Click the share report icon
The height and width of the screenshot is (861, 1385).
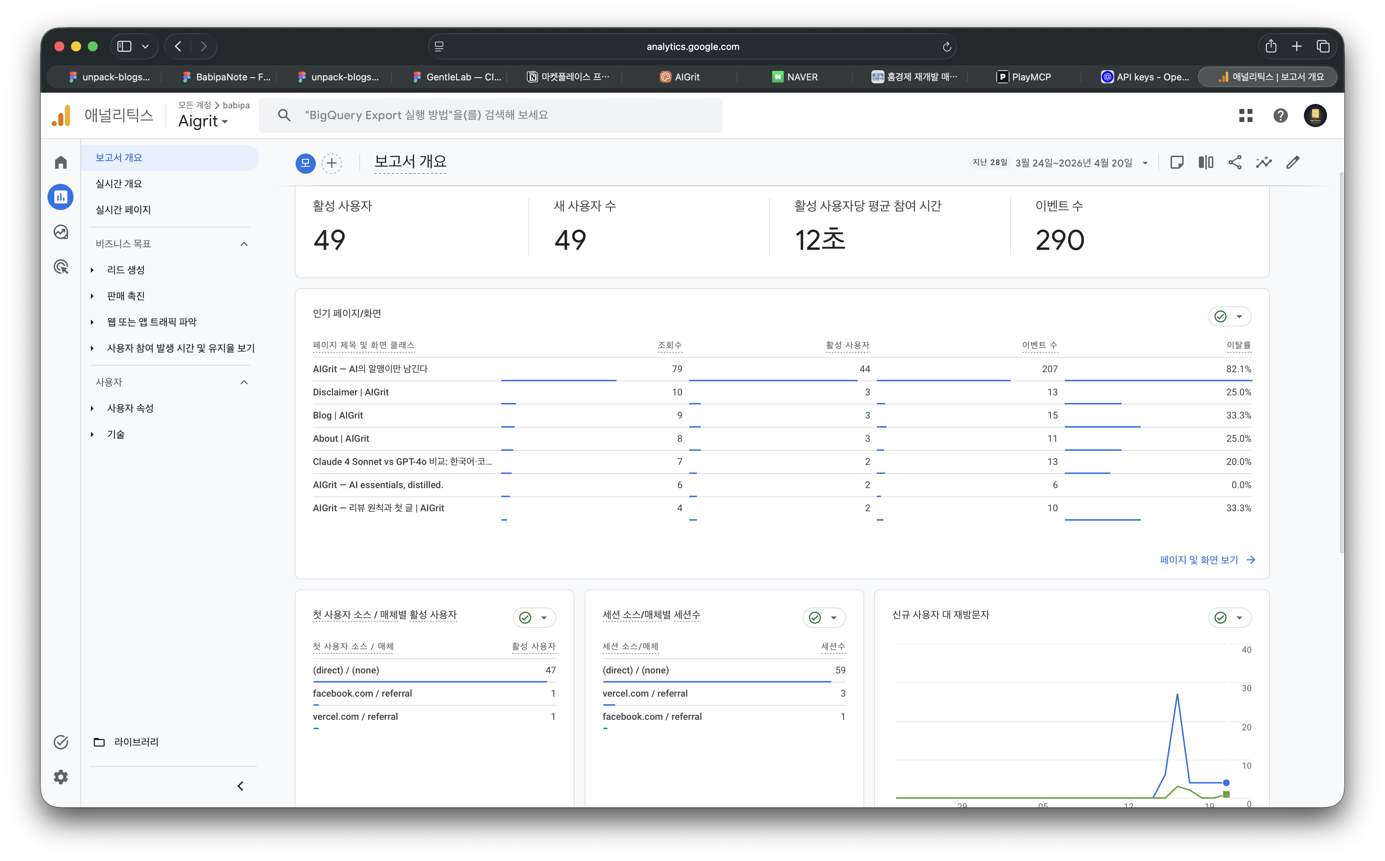[x=1235, y=162]
